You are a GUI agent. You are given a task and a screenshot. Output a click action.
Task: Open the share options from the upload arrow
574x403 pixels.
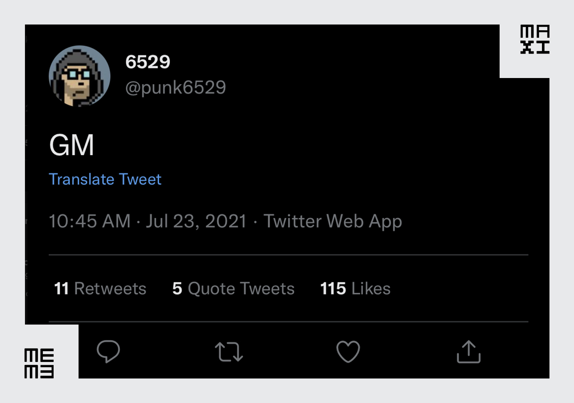point(468,352)
